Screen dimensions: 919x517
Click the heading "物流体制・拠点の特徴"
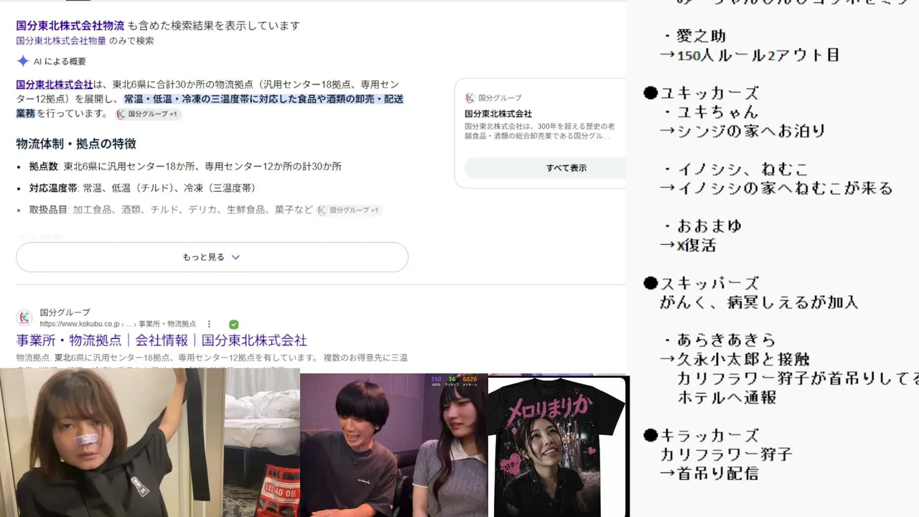point(76,144)
